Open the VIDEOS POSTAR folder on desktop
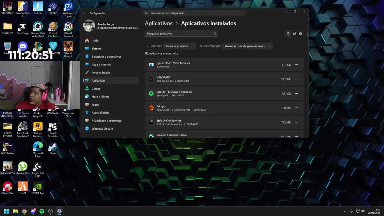 [x=7, y=130]
